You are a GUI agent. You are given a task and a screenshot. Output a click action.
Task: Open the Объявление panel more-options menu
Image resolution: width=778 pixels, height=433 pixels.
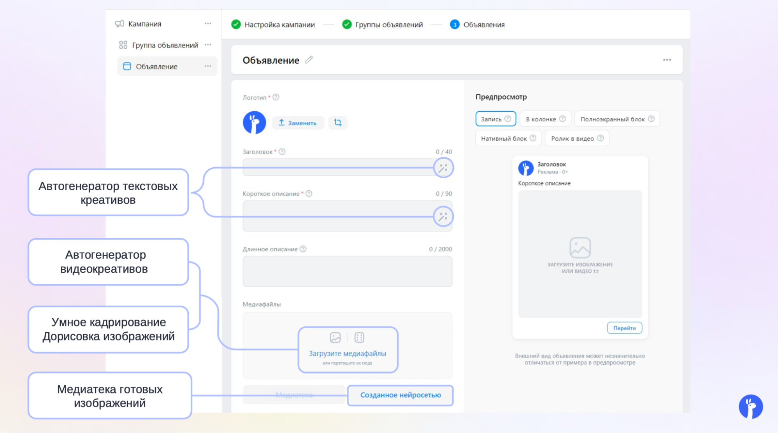[667, 60]
